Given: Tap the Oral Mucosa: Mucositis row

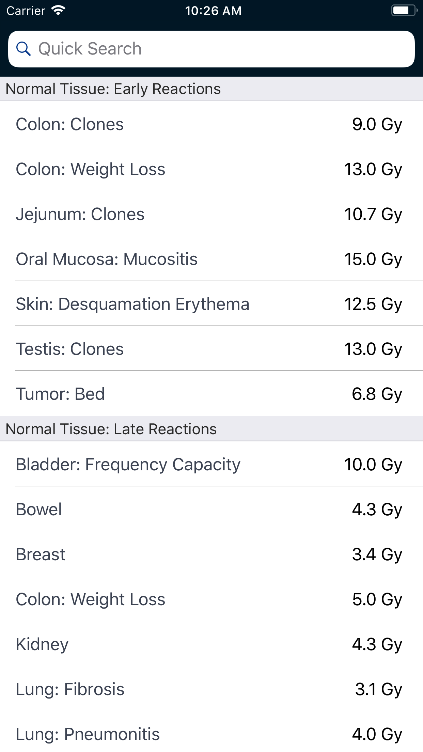Looking at the screenshot, I should coord(211,259).
